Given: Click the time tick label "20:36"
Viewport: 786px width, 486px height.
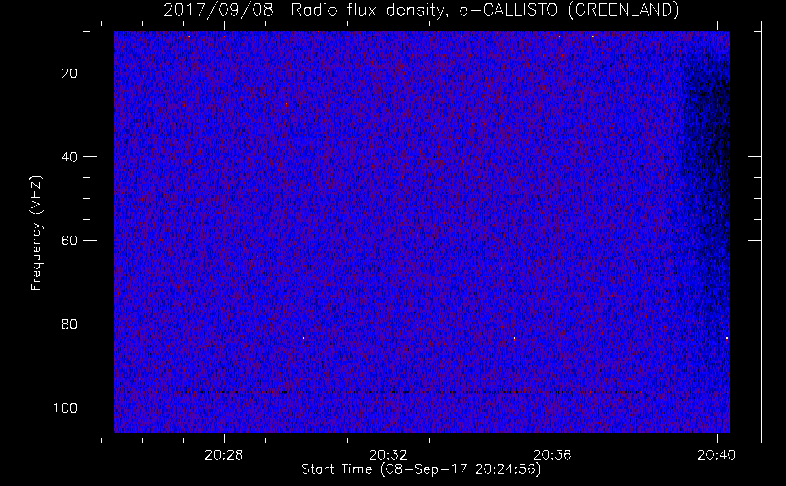Looking at the screenshot, I should (552, 455).
